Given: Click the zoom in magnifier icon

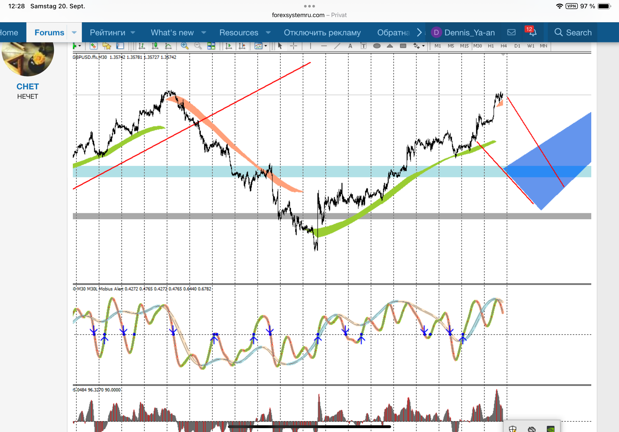Looking at the screenshot, I should pos(184,46).
